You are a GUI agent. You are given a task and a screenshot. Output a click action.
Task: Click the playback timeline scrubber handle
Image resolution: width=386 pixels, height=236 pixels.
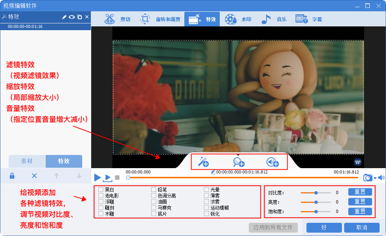[x=128, y=178]
